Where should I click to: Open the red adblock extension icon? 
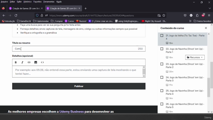[203, 15]
